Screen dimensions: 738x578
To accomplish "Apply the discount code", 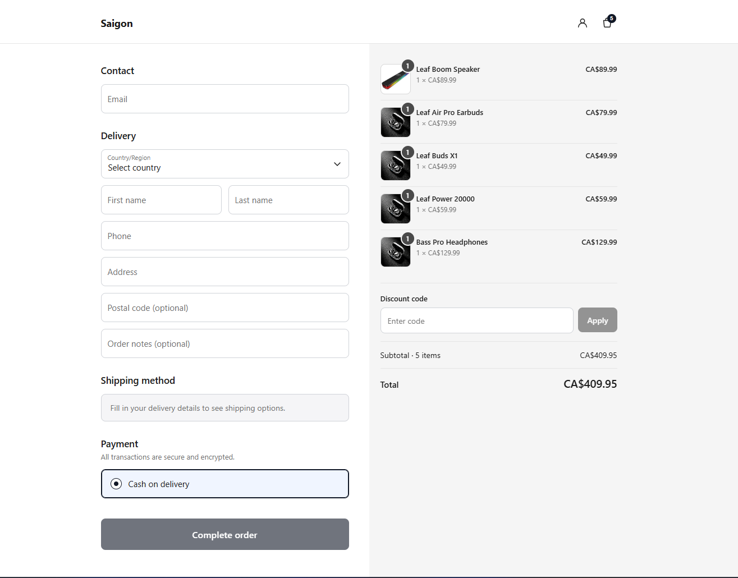I will (597, 320).
